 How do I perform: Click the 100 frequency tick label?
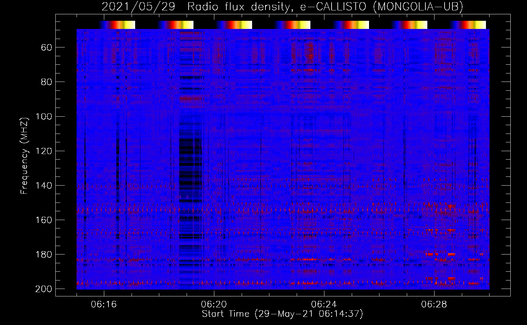[x=44, y=116]
